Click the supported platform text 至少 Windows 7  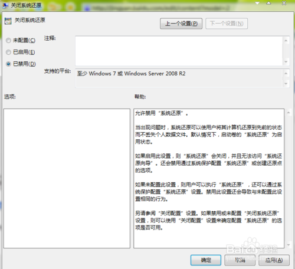pyautogui.click(x=131, y=74)
